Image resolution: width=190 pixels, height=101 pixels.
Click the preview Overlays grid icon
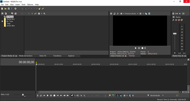[141, 14]
